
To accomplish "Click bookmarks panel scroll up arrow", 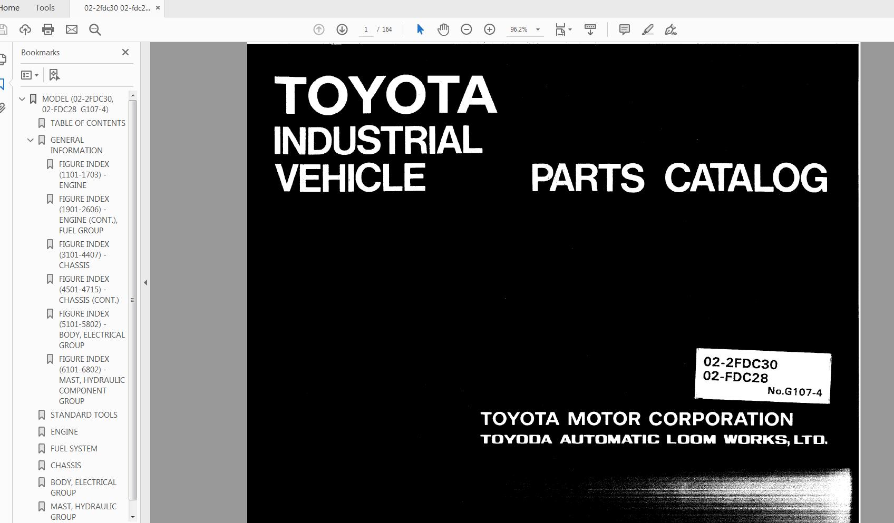I will (x=133, y=95).
